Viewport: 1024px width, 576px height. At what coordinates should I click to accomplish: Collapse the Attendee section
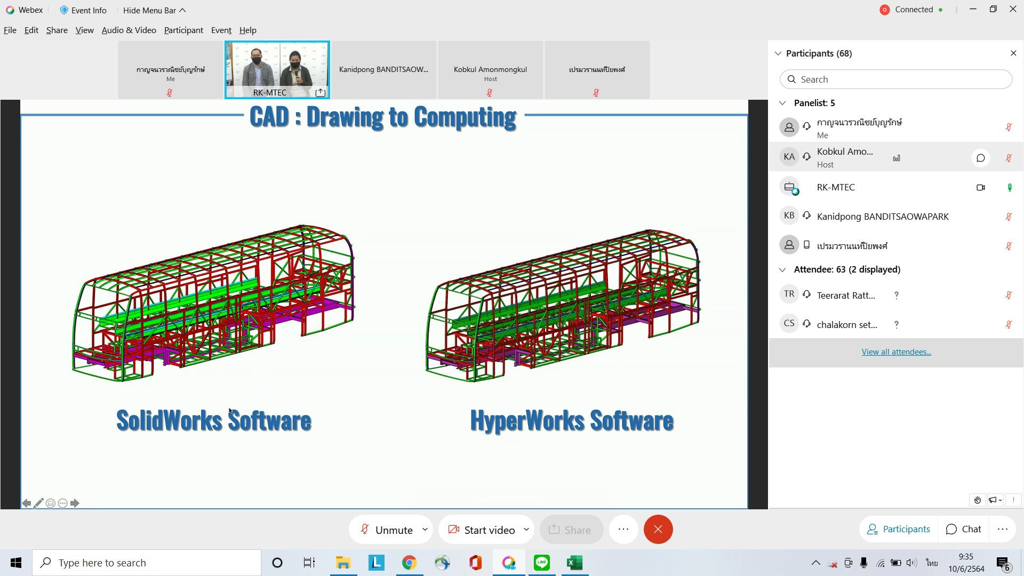click(x=782, y=270)
